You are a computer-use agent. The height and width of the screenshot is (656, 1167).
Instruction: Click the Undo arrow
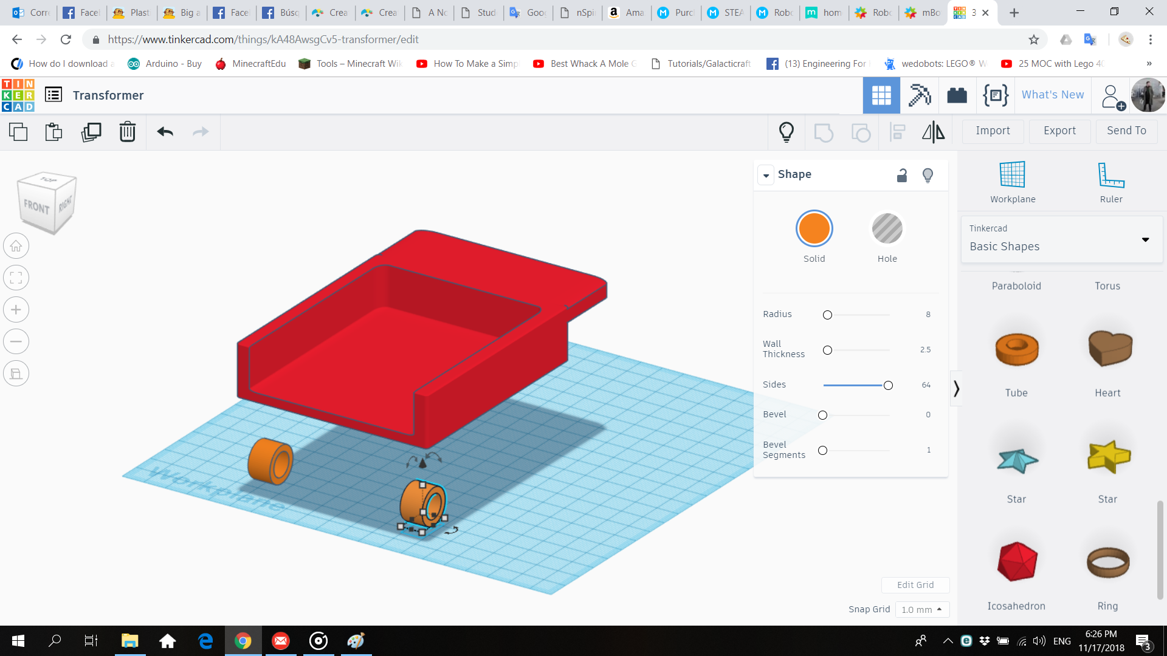click(x=165, y=132)
